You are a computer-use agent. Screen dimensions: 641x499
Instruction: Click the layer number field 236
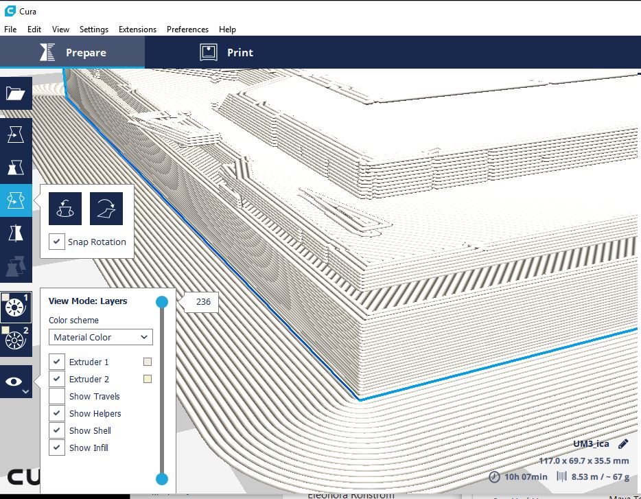[203, 302]
